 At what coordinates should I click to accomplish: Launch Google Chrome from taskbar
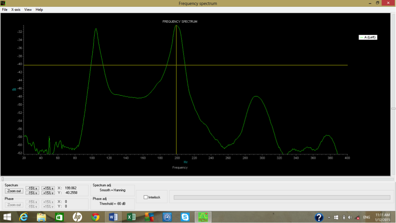[95, 217]
